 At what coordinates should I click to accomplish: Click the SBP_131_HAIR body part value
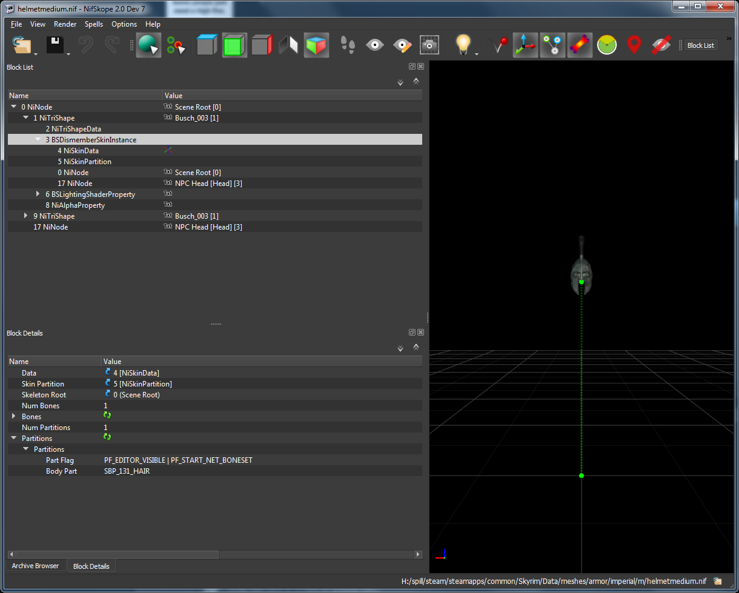[127, 471]
